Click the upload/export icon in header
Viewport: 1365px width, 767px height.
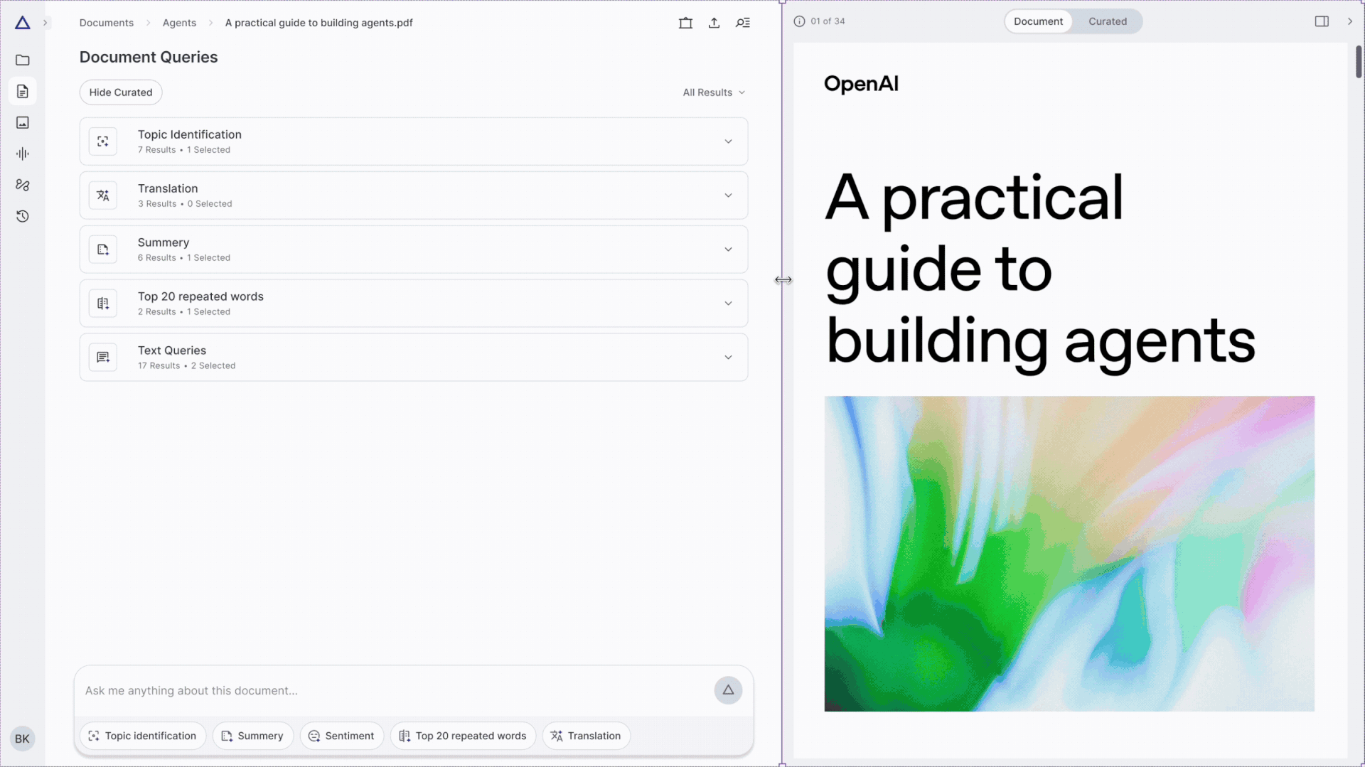[714, 23]
